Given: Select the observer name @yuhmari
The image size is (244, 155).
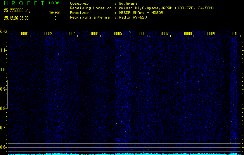Looking at the screenshot, I should [128, 3].
